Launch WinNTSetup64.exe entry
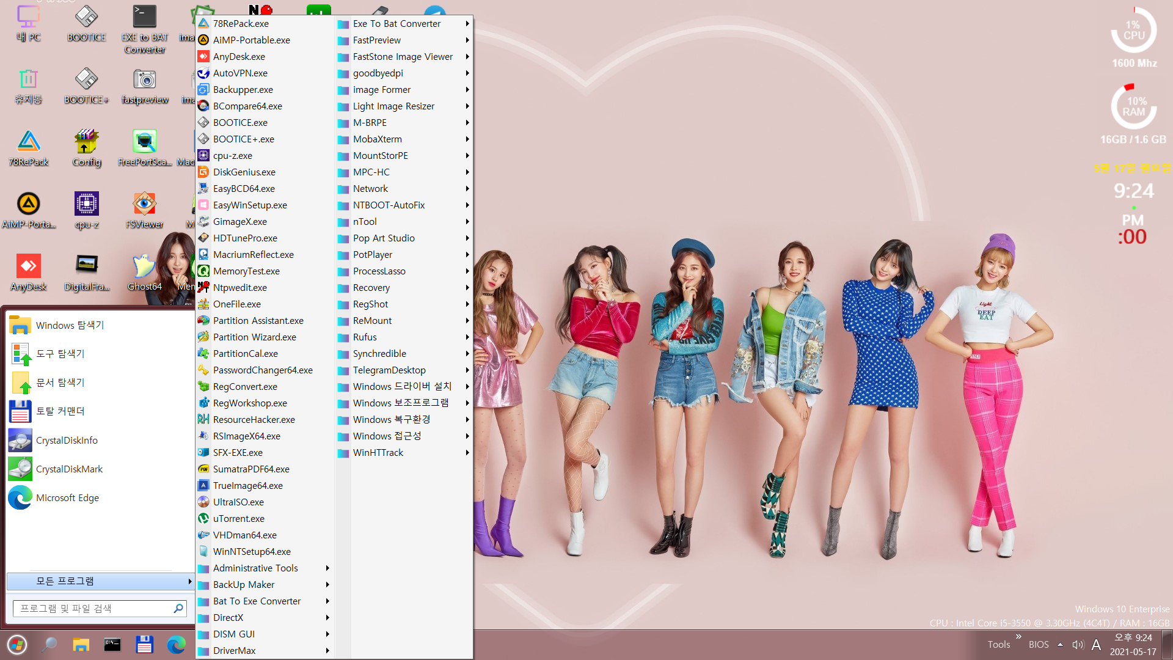The image size is (1173, 660). point(265,551)
